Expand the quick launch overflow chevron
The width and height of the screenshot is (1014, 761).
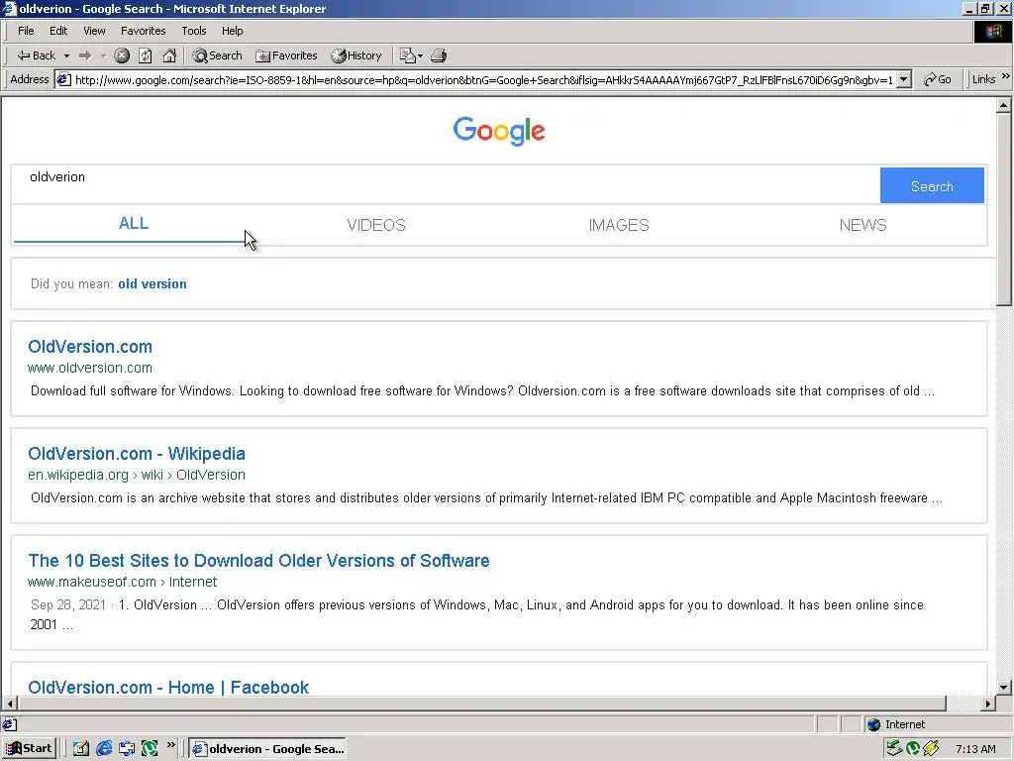click(170, 745)
